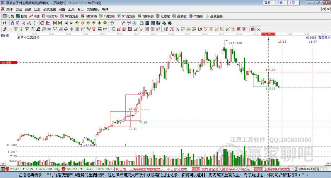
Task: Open 赢家服务 dollar-sign service
Action: [x=214, y=16]
